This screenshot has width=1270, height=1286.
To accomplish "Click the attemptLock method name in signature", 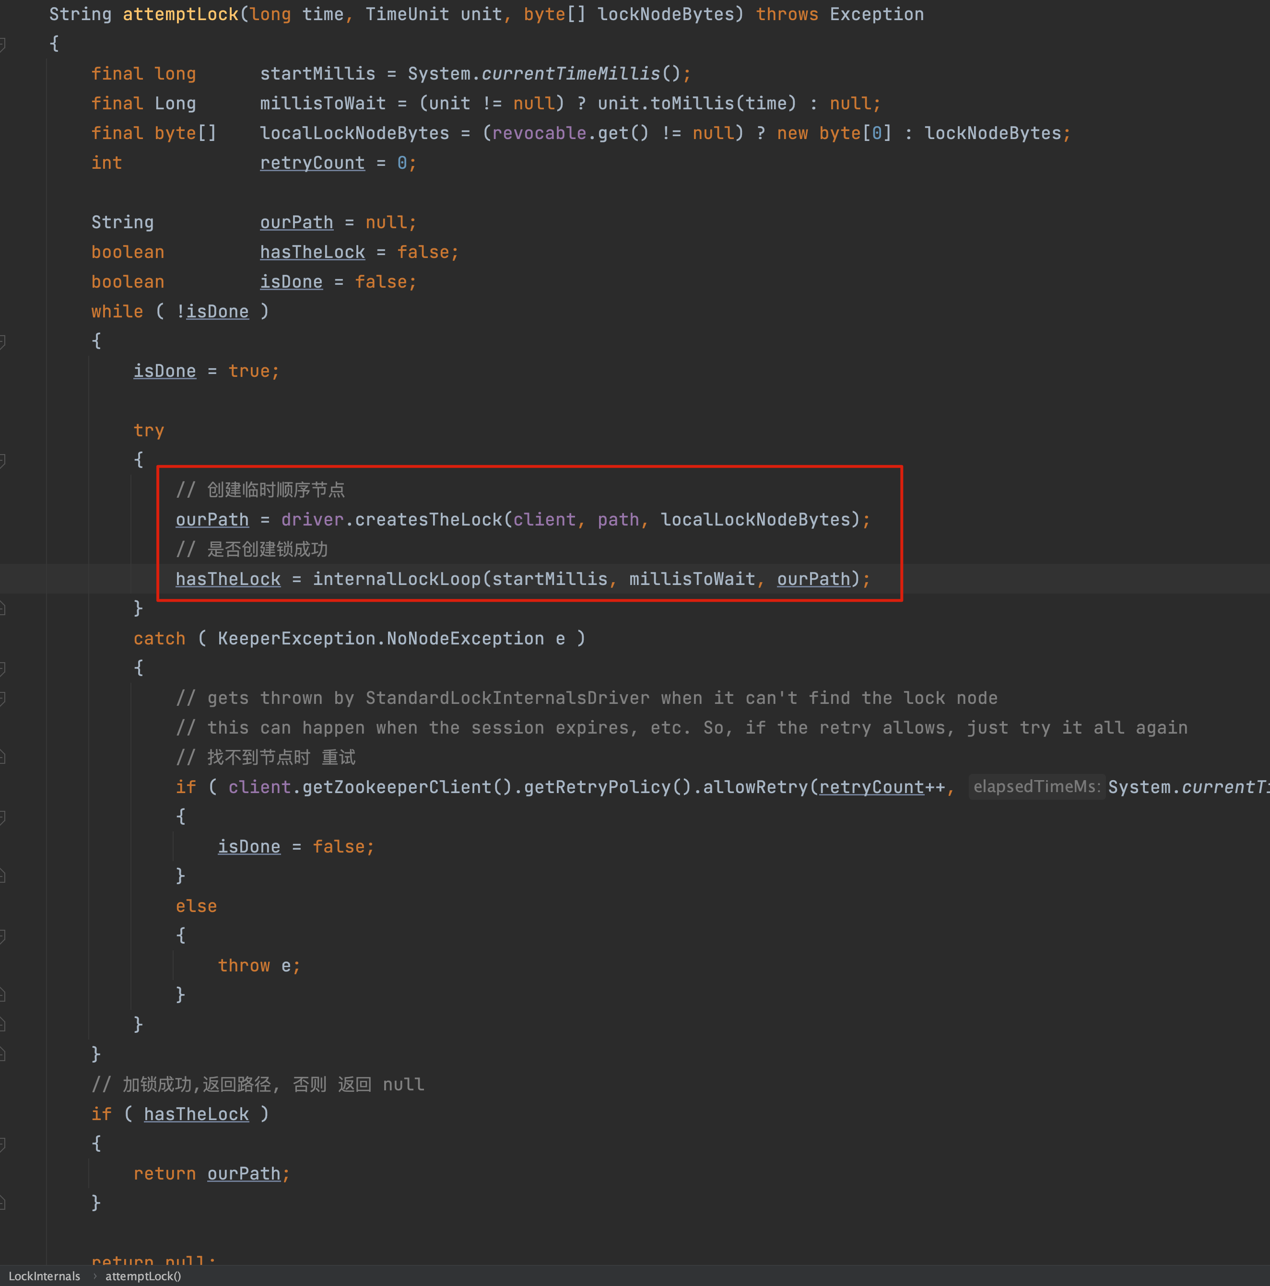I will coord(180,14).
